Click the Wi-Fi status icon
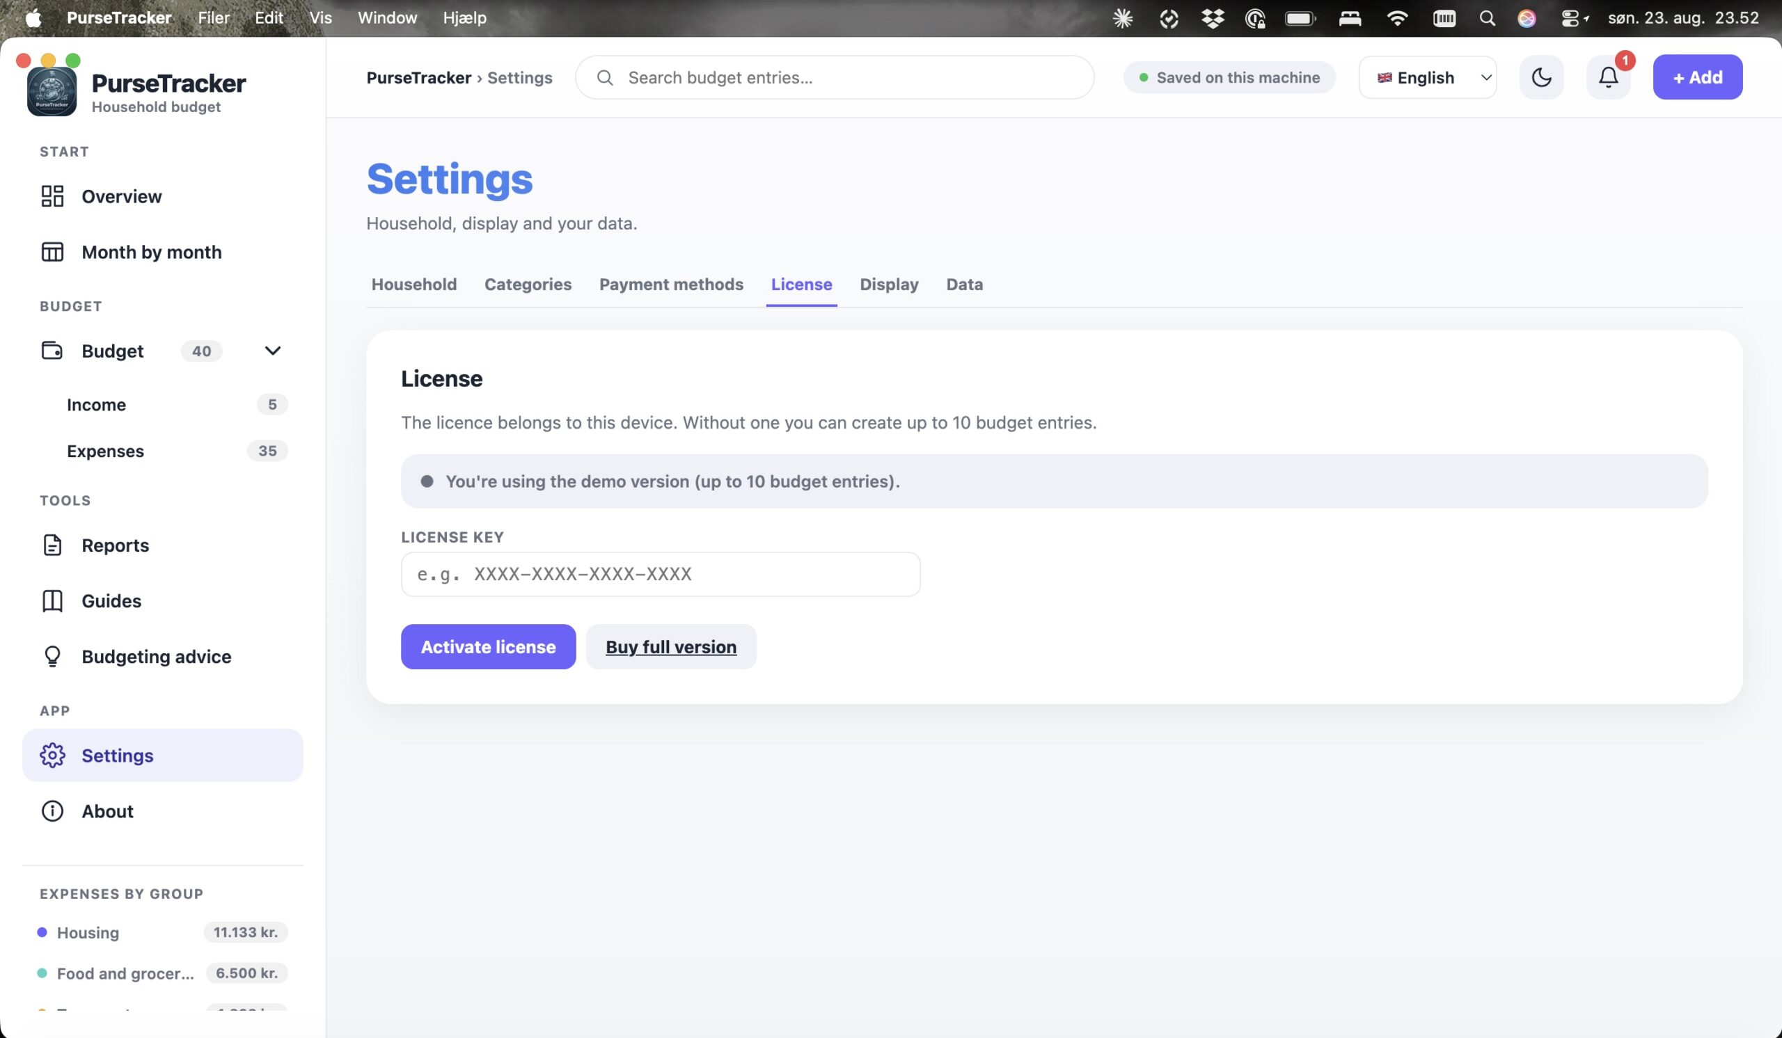This screenshot has width=1782, height=1038. pos(1397,17)
